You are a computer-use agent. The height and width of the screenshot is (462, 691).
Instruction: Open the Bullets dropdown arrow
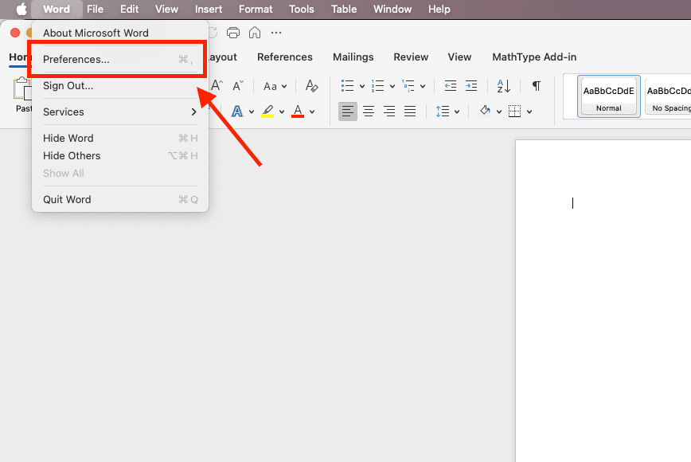click(361, 86)
